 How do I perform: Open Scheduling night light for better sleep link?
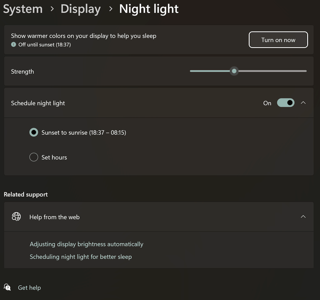click(x=80, y=257)
